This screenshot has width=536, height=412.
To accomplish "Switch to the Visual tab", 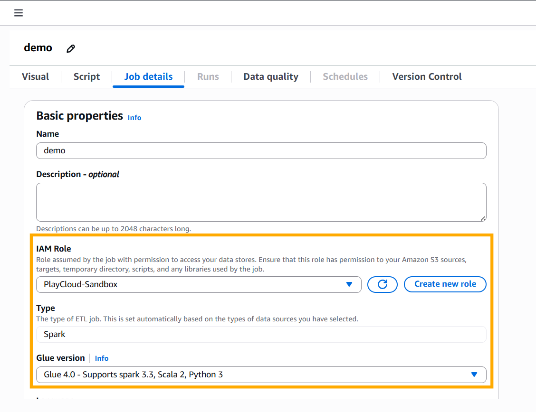I will 36,76.
